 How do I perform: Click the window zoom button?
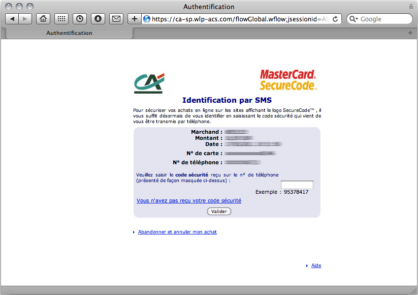[x=30, y=7]
